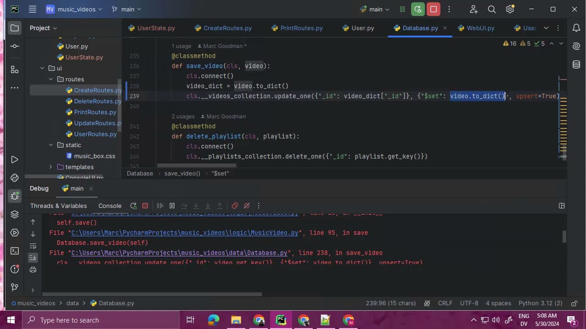Collapse the static folder in tree
The height and width of the screenshot is (329, 586).
coord(51,145)
